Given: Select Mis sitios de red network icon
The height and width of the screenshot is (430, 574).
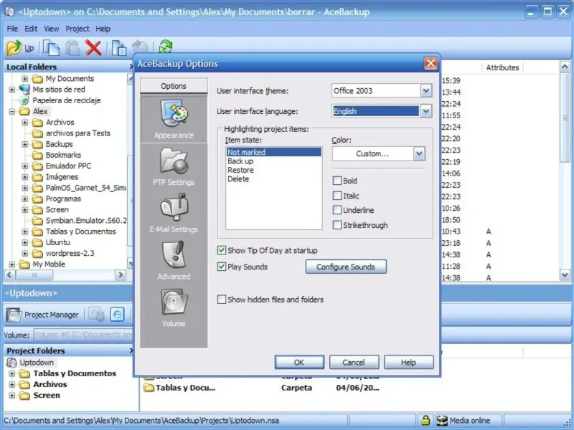Looking at the screenshot, I should 24,89.
